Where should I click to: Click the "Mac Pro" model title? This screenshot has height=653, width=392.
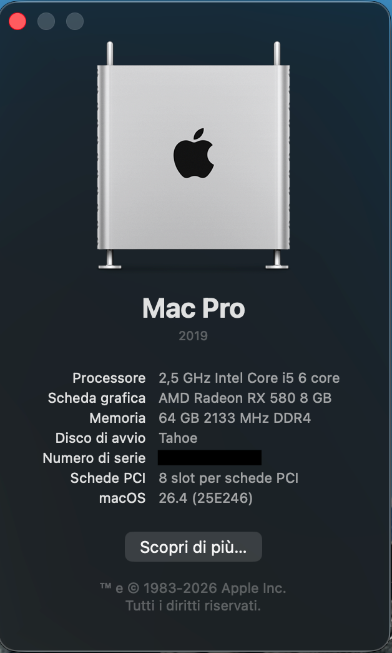tap(194, 308)
